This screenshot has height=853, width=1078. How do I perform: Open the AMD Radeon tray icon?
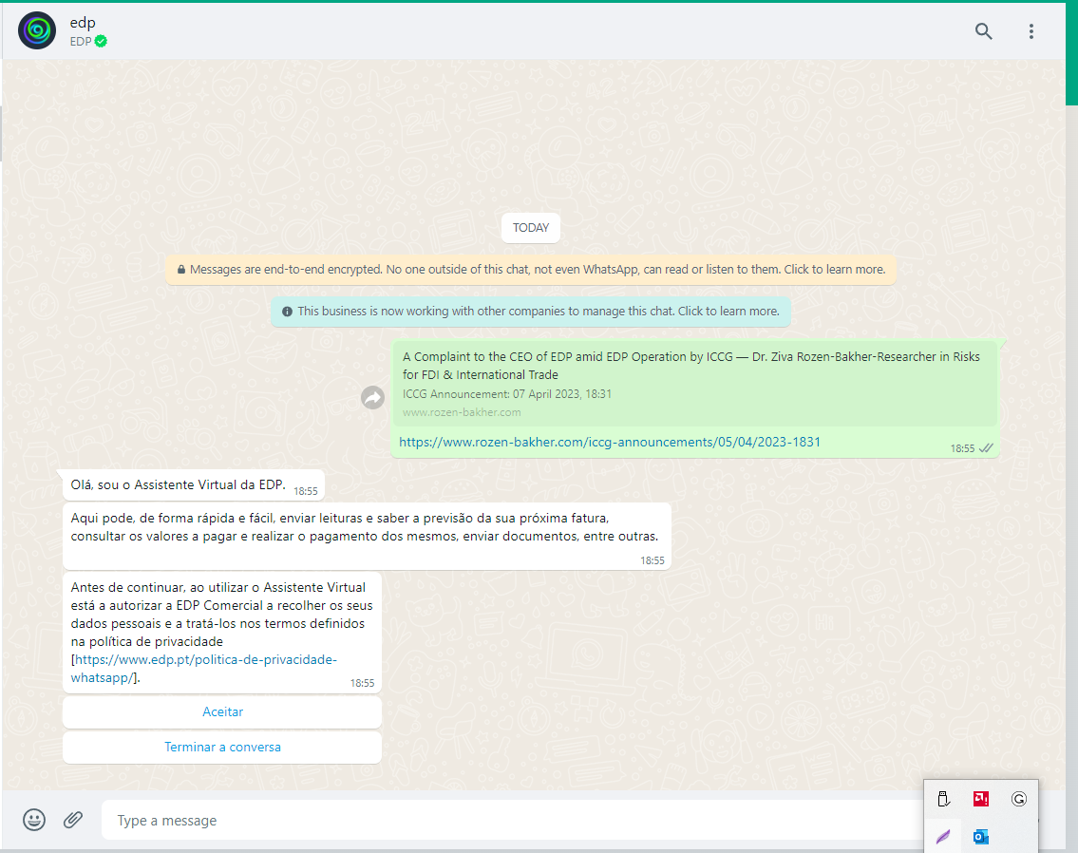[980, 799]
